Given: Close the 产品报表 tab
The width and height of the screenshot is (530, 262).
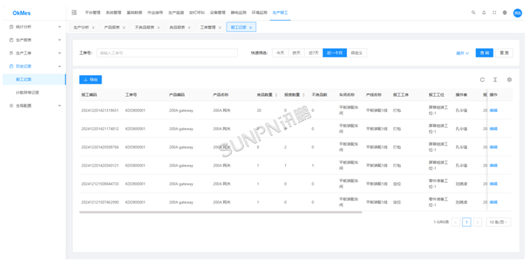Looking at the screenshot, I should pyautogui.click(x=124, y=28).
